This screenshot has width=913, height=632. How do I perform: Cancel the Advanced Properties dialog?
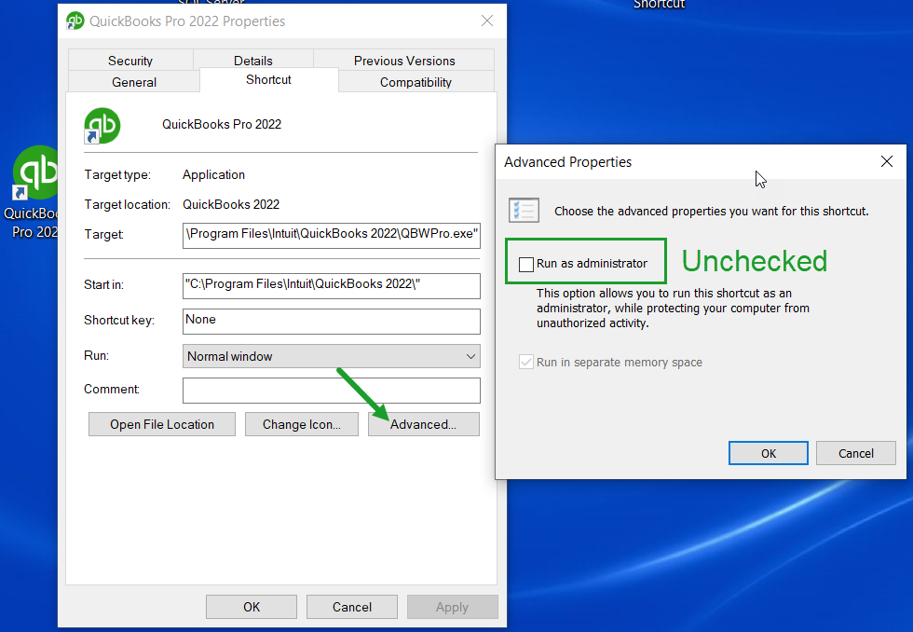click(x=855, y=453)
